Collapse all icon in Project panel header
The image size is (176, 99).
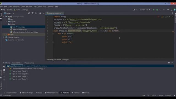(x=36, y=13)
